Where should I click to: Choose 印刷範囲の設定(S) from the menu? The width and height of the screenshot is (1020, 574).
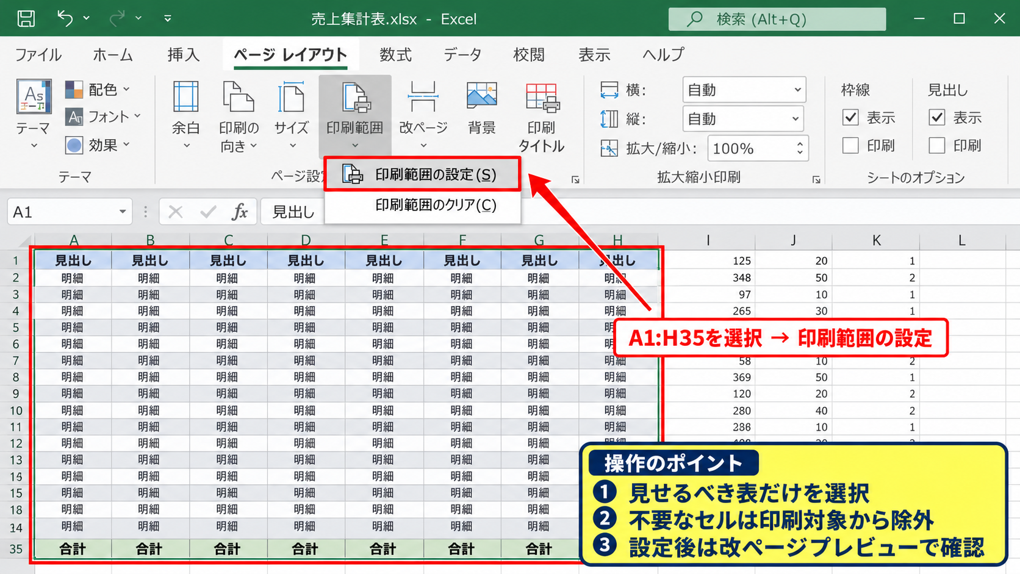422,174
